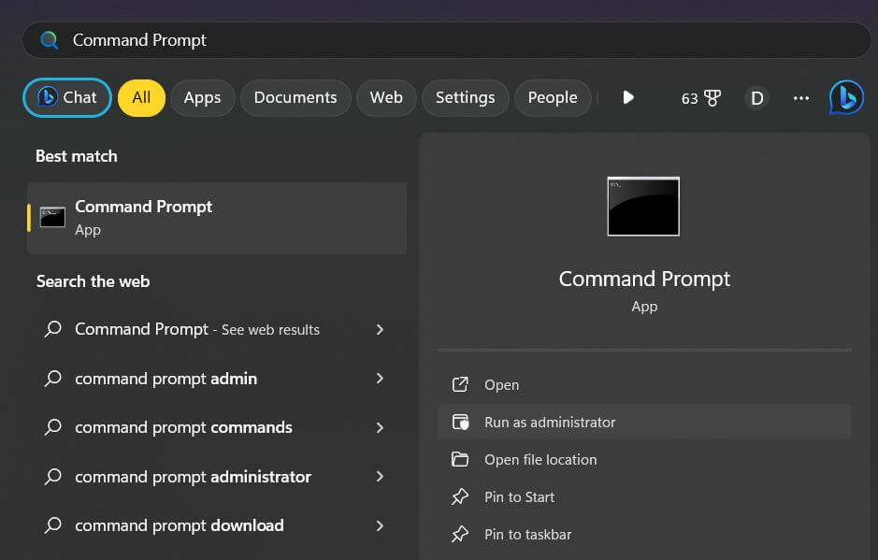Click the large Command Prompt preview icon
Viewport: 878px width, 560px height.
click(643, 207)
